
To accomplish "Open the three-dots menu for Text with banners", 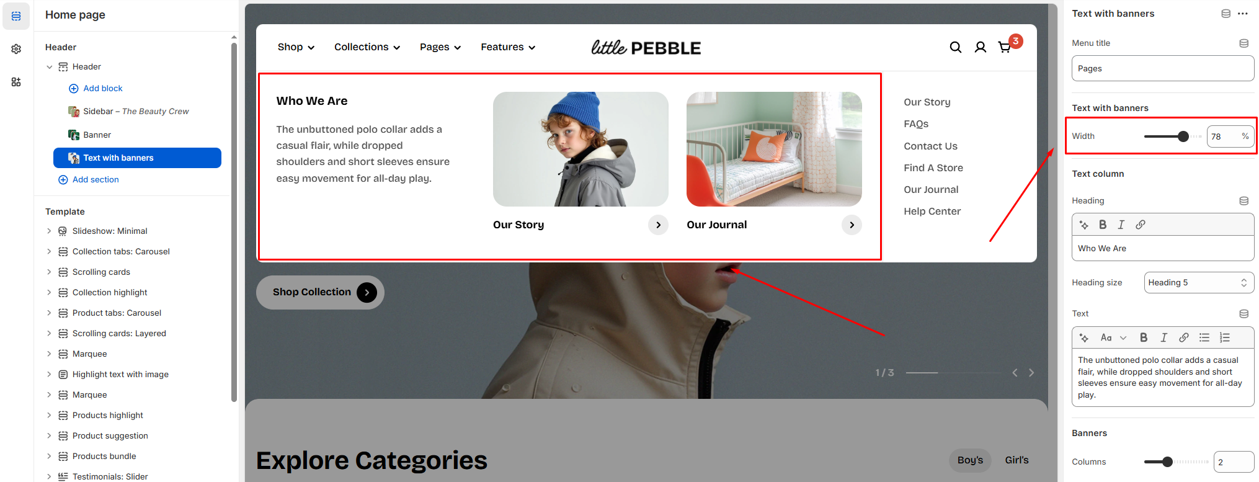I will click(x=1243, y=14).
